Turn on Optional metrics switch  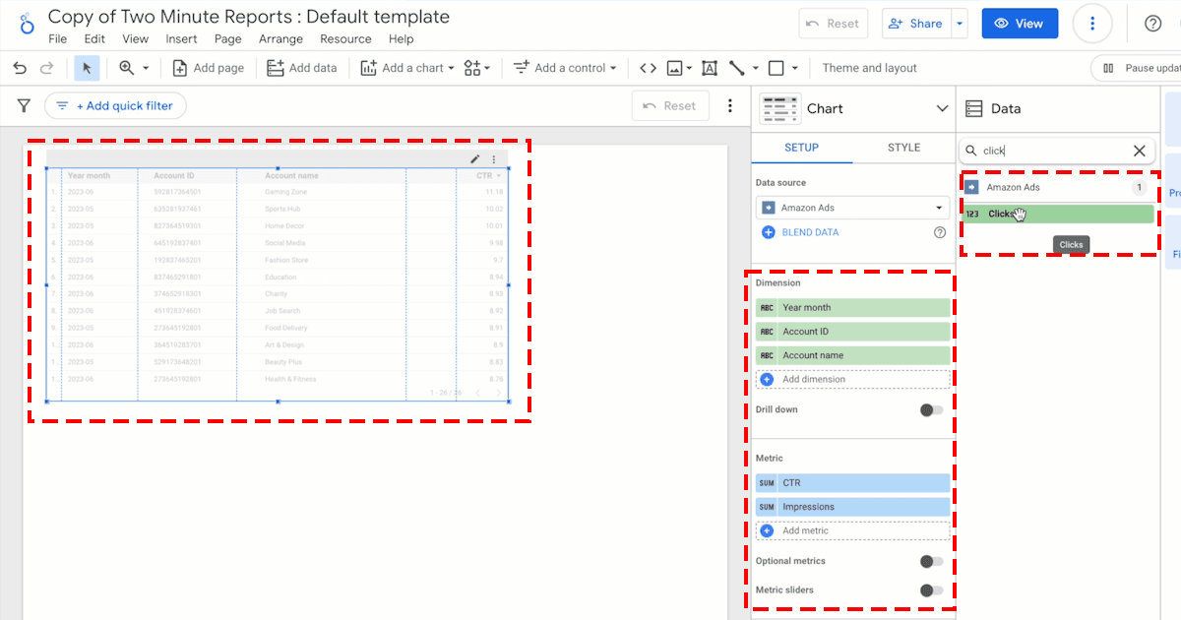[x=931, y=561]
